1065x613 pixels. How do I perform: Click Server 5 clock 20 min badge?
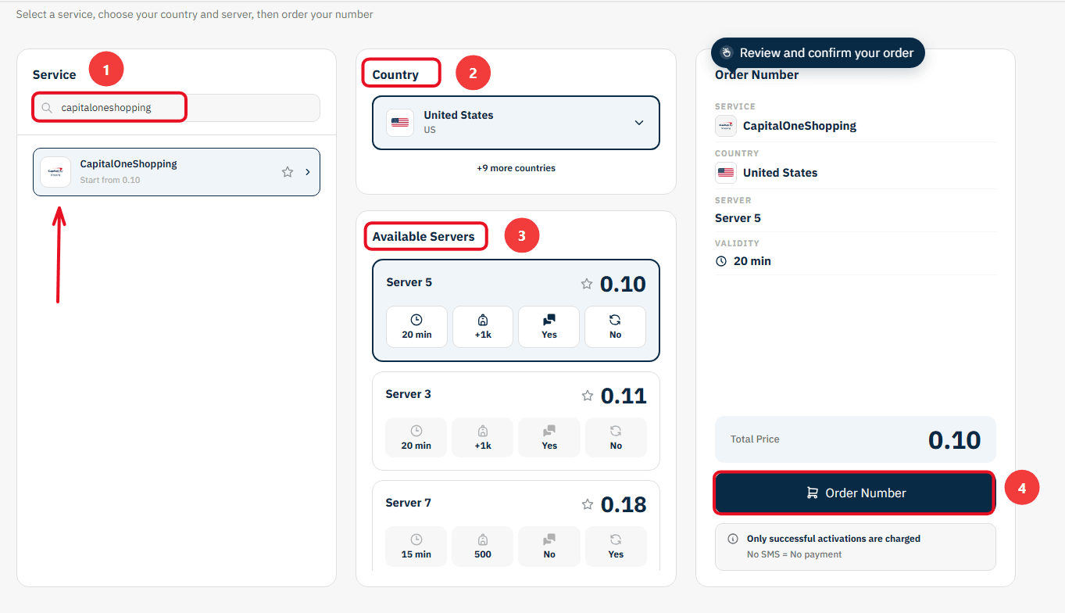click(x=417, y=327)
